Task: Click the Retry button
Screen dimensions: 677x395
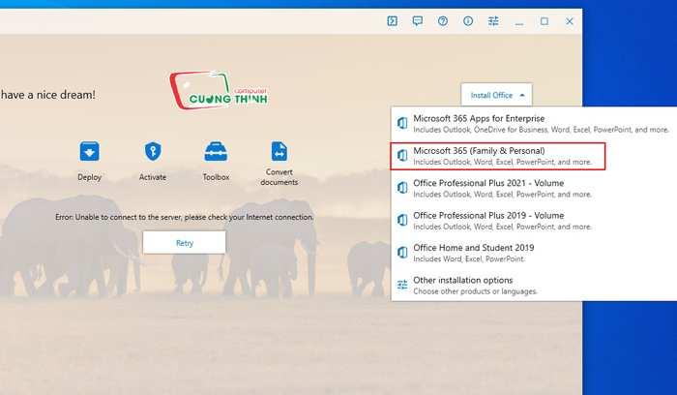Action: 185,242
